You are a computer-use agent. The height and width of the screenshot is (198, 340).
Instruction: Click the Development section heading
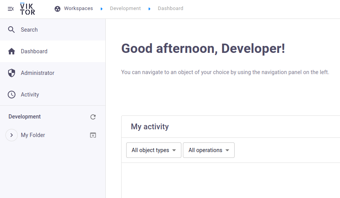(25, 117)
